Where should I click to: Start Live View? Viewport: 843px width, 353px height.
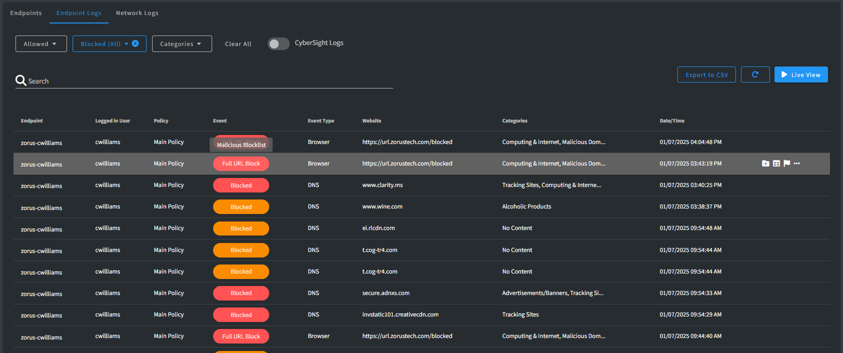point(801,74)
